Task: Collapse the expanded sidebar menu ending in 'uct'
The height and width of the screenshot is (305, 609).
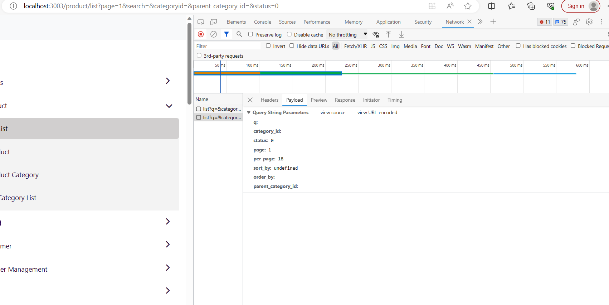Action: (x=169, y=106)
